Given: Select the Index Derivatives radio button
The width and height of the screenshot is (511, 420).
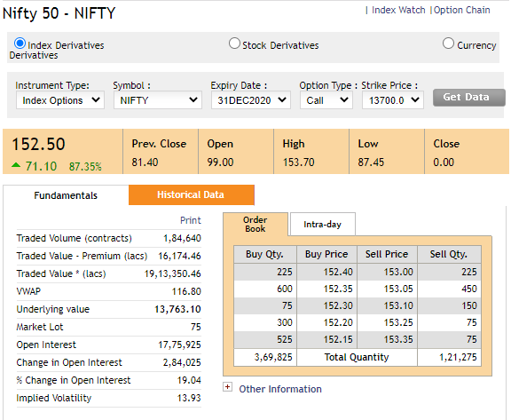Looking at the screenshot, I should click(x=20, y=44).
